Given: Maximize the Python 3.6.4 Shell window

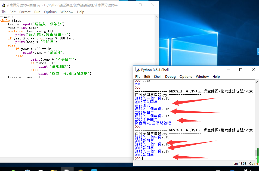Looking at the screenshot, I should [241, 70].
